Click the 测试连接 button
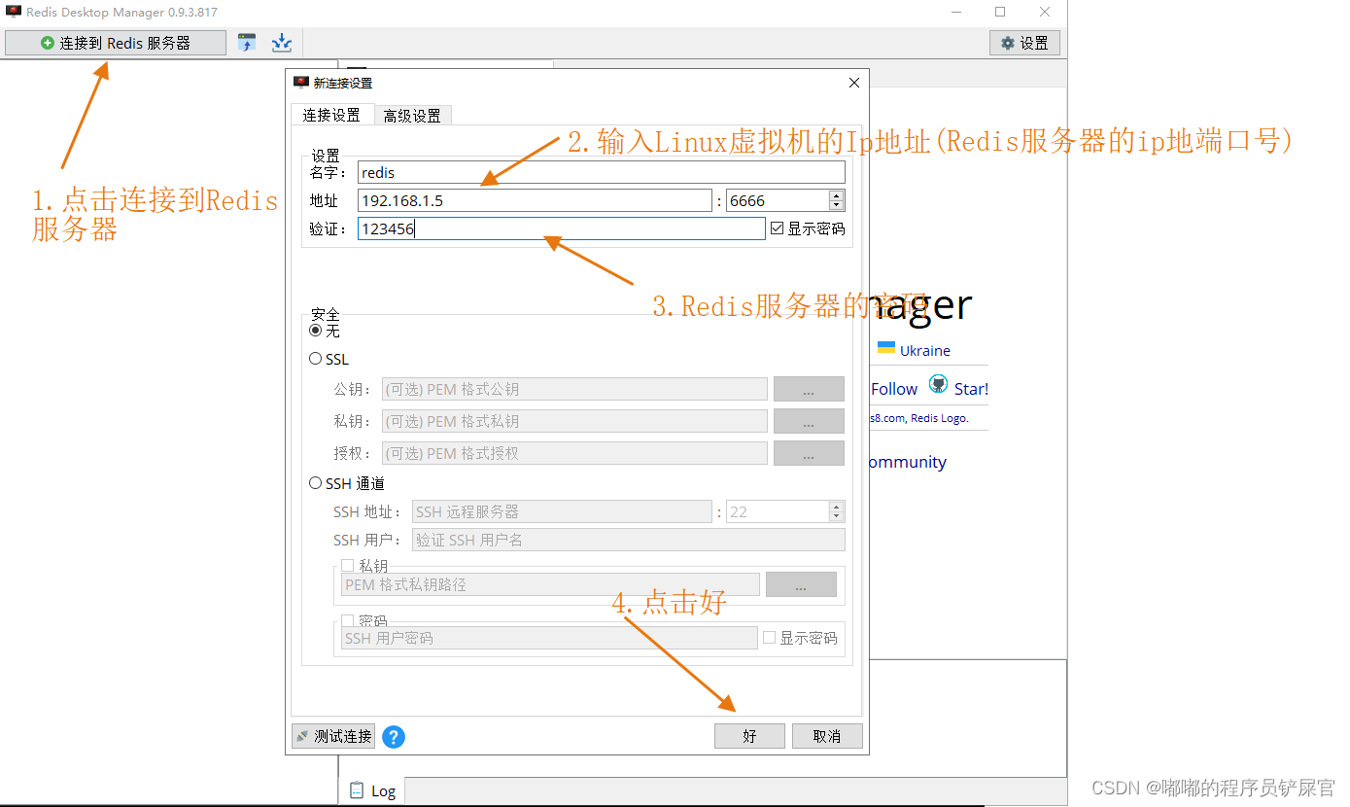Screen dimensions: 1350x807 tap(333, 736)
